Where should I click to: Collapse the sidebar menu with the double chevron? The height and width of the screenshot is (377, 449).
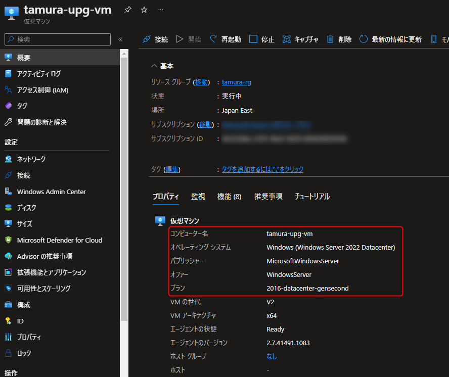(120, 39)
